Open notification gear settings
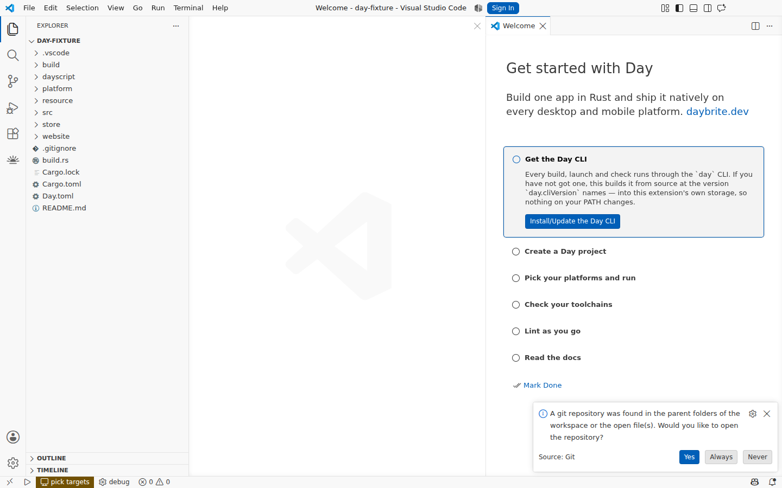Viewport: 782px width, 488px height. click(753, 414)
